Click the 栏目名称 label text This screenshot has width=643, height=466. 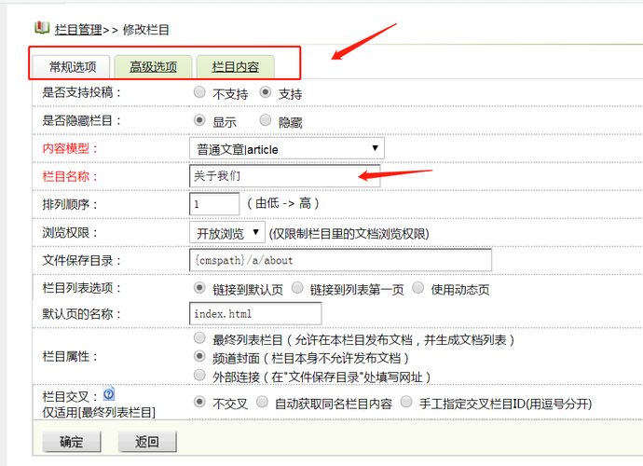70,176
